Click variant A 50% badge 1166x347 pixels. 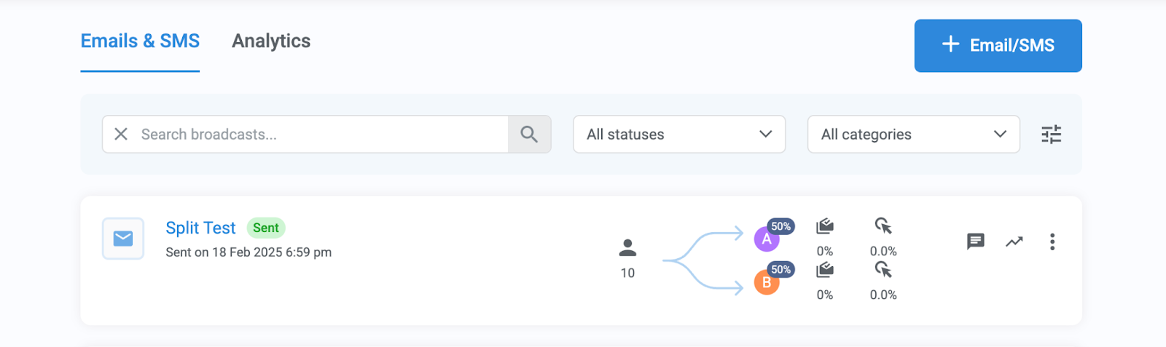point(780,226)
